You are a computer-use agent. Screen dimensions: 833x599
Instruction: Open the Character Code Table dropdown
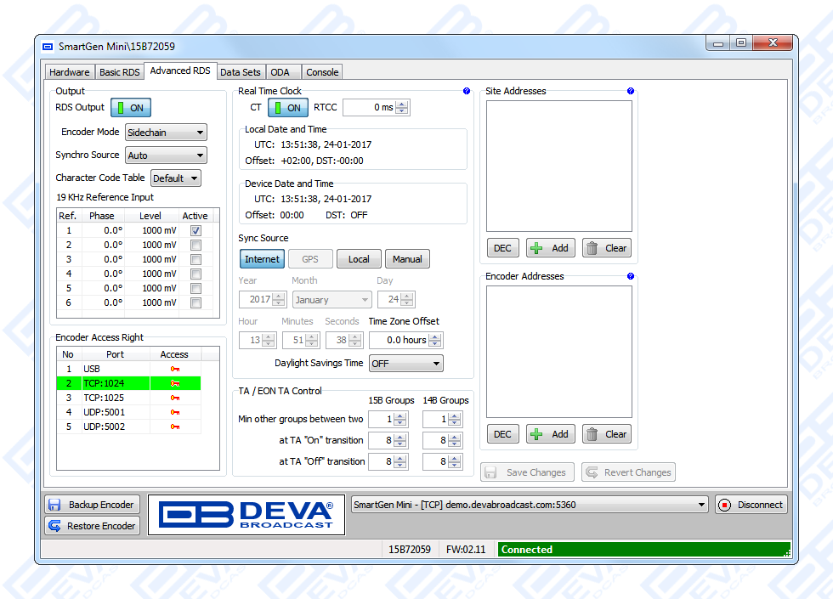(x=175, y=178)
